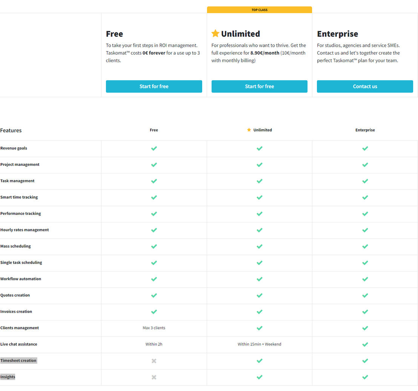Click the Within 2h cell
This screenshot has height=391, width=418.
pyautogui.click(x=154, y=344)
